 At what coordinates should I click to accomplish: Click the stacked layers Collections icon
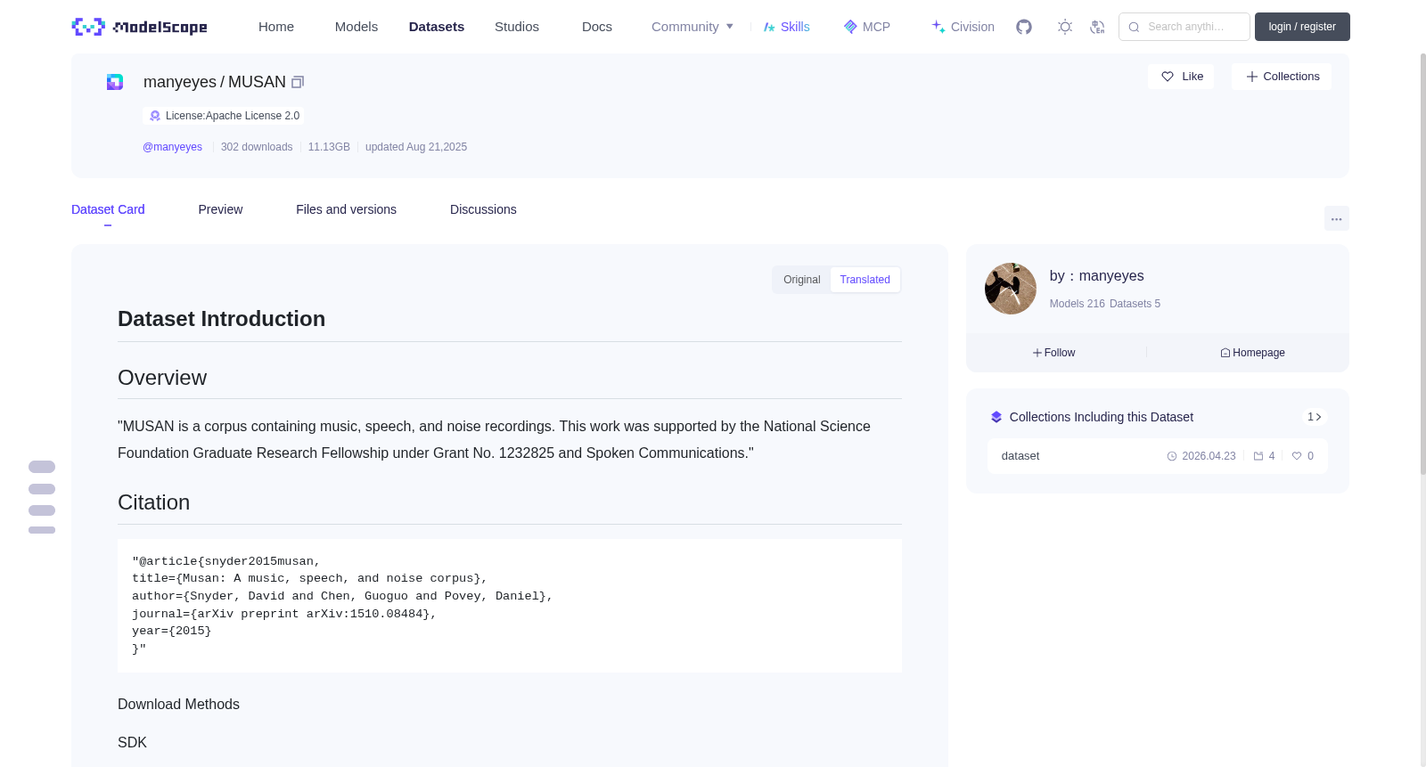[996, 417]
